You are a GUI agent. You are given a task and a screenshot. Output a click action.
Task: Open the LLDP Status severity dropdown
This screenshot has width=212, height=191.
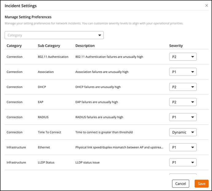183,162
